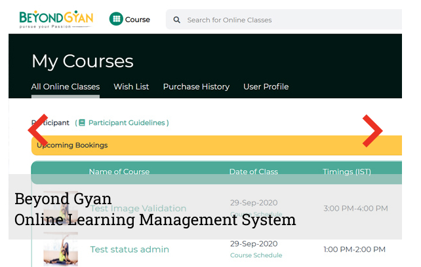This screenshot has width=421, height=267.
Task: Advance to next slide with red right arrow
Action: [x=372, y=131]
